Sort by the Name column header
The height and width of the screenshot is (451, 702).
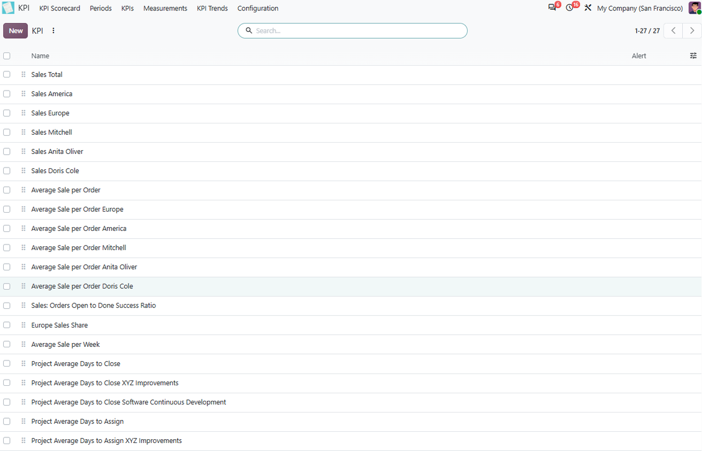tap(40, 56)
